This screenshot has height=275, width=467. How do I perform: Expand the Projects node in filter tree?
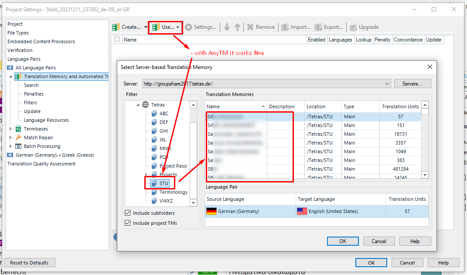147,174
